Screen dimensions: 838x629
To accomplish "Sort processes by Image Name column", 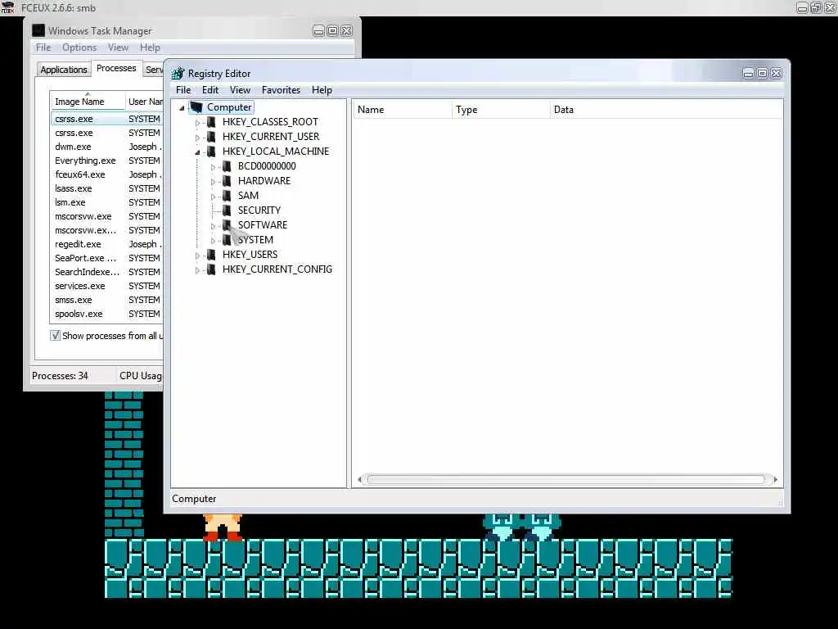I will tap(88, 102).
